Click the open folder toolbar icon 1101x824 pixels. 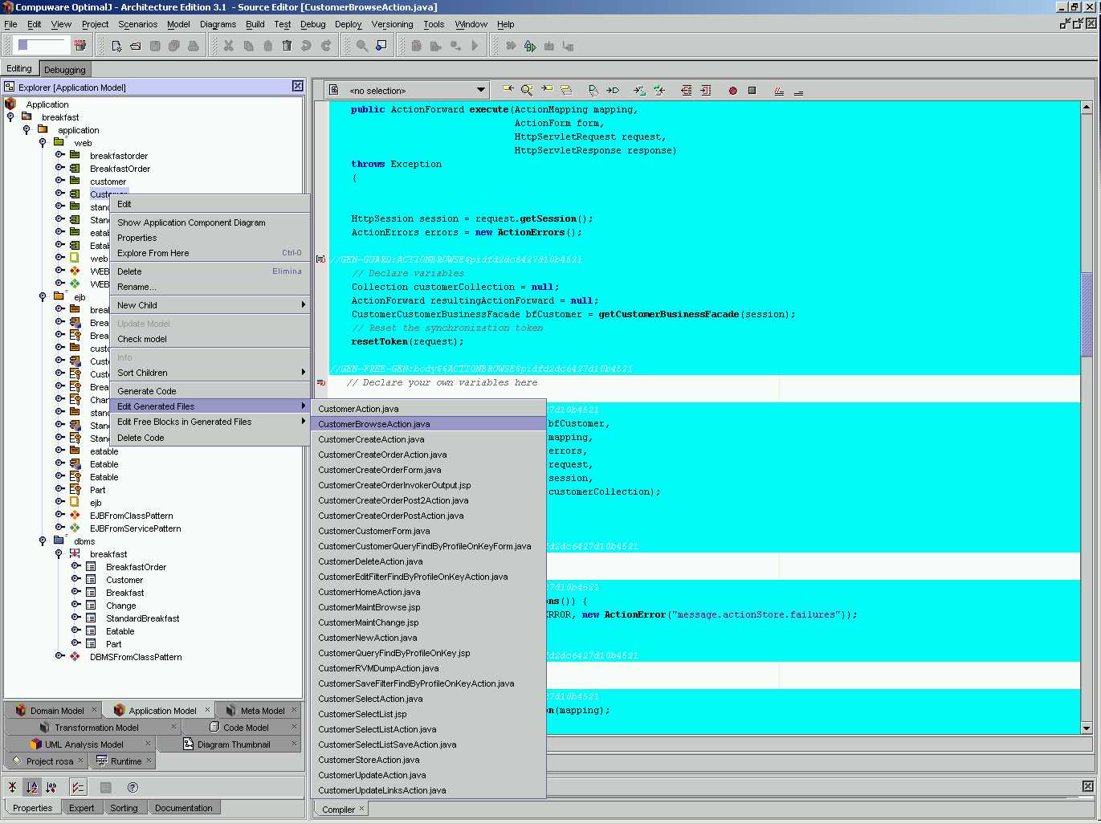[x=136, y=46]
